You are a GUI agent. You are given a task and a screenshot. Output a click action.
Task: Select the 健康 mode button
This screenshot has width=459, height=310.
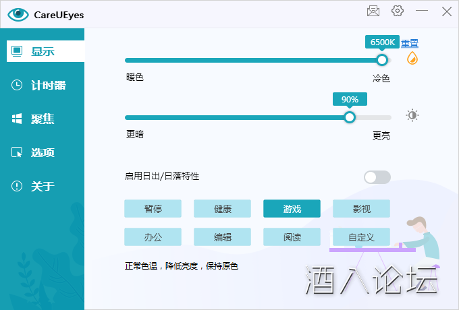click(x=222, y=208)
